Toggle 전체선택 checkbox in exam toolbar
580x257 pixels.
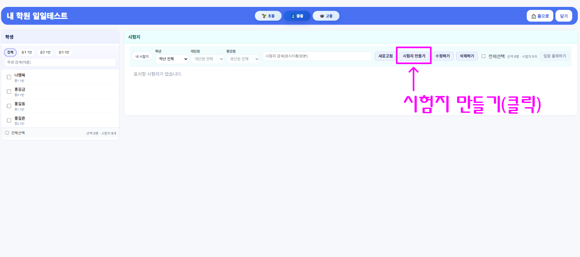[483, 56]
